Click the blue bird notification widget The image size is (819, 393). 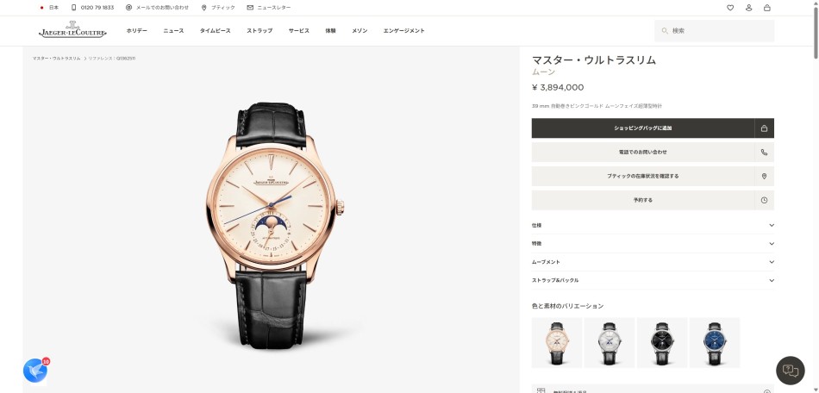(35, 371)
